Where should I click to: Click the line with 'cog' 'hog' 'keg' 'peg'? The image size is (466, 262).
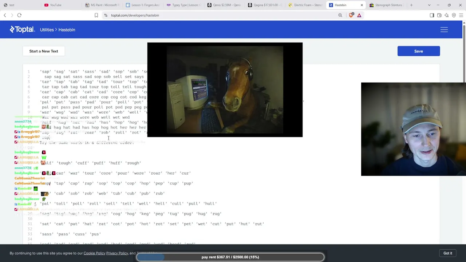click(130, 214)
